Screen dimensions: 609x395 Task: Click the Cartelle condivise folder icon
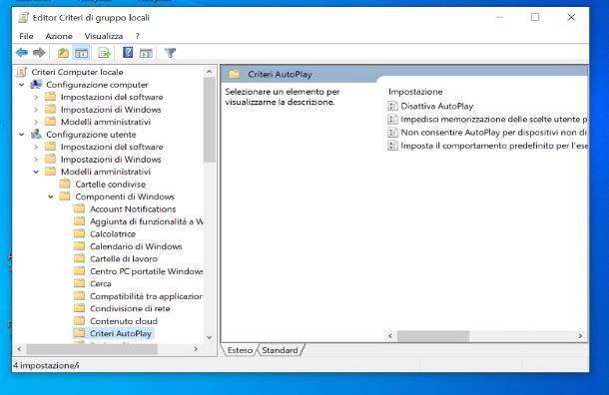[x=65, y=184]
